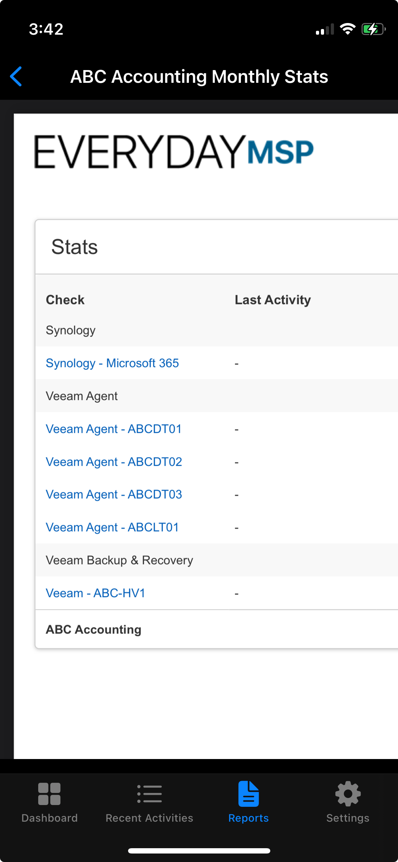
Task: Open Veeam Agent - ABCDT02 link
Action: pyautogui.click(x=114, y=462)
